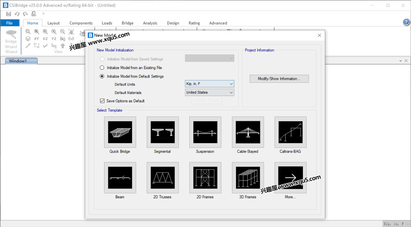Click the perspective glasses icon

pos(71,39)
